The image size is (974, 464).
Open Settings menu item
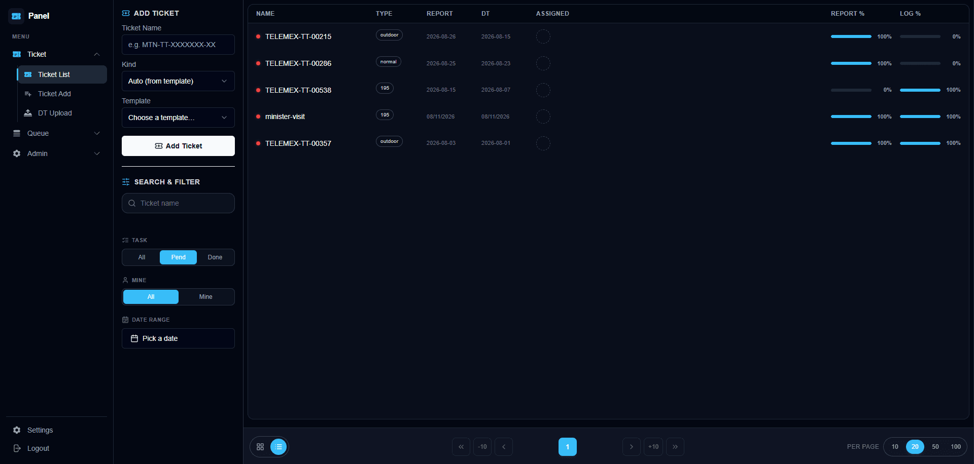[x=56, y=430]
